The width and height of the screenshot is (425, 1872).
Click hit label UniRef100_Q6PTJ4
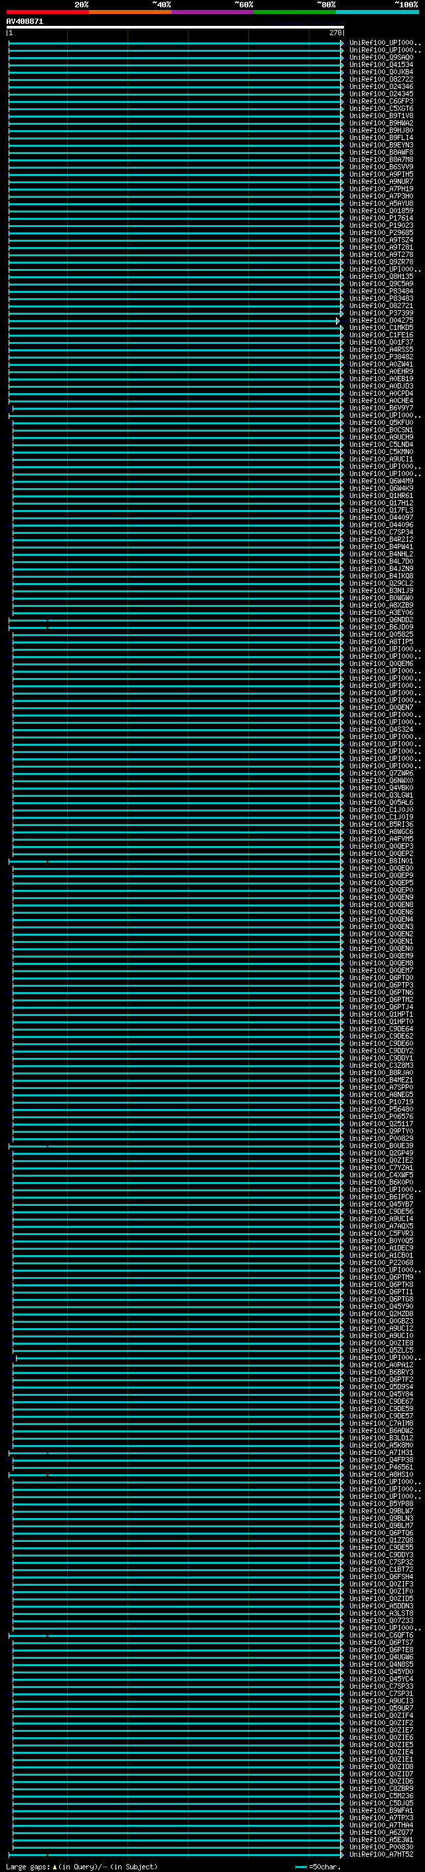(381, 1007)
